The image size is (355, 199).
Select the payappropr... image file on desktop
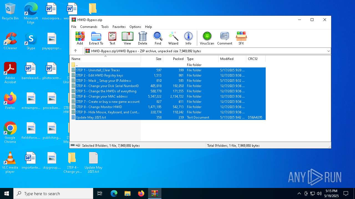point(52,41)
